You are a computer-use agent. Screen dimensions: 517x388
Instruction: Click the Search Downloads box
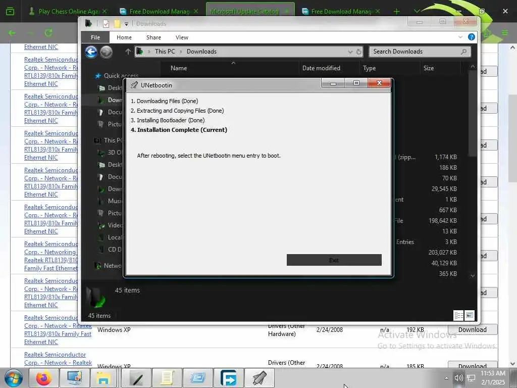(420, 52)
